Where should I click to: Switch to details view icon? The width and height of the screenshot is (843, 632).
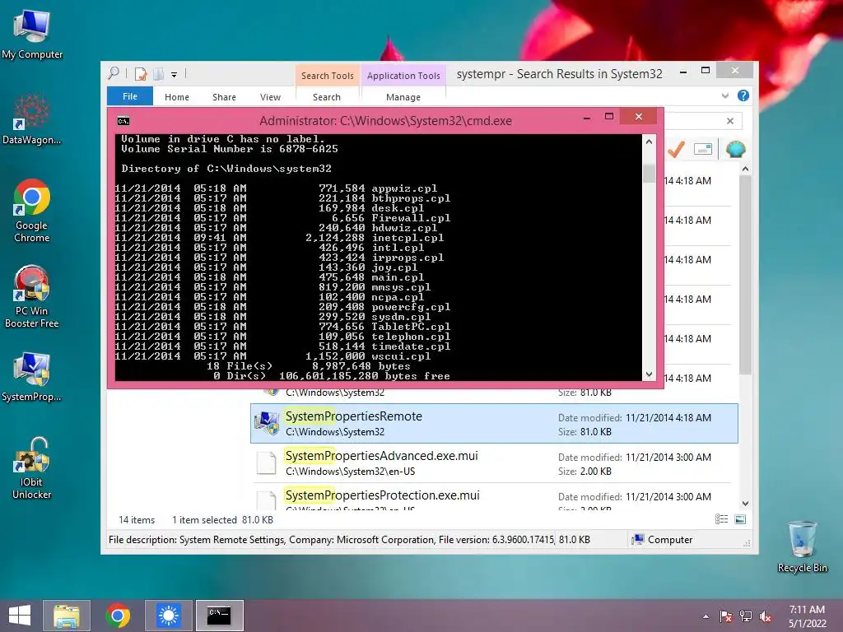pos(721,519)
